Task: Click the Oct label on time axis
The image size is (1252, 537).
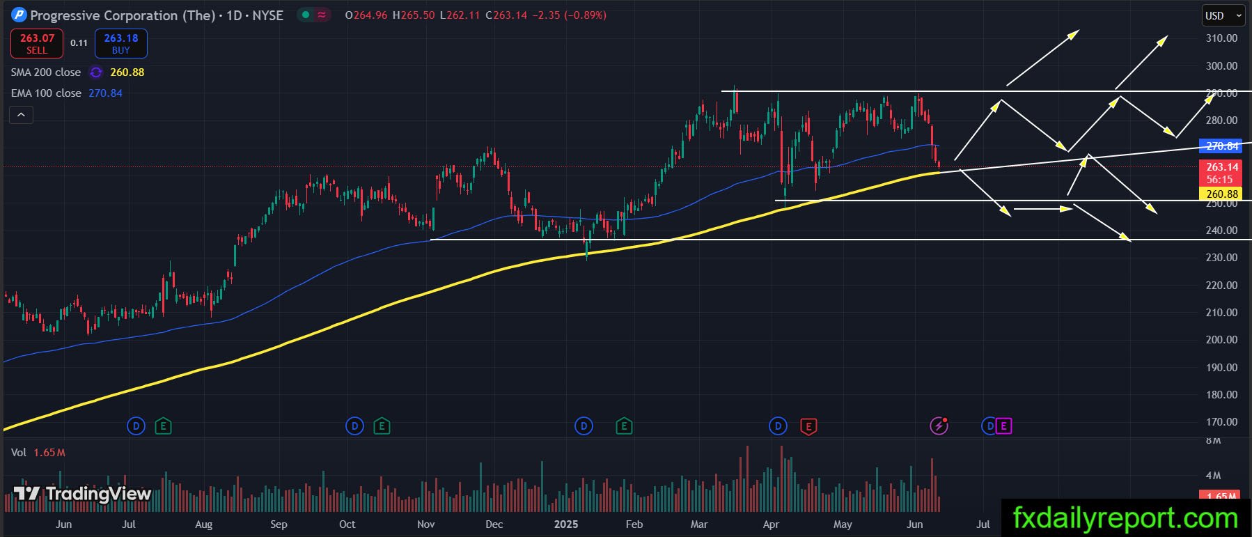Action: click(x=347, y=524)
